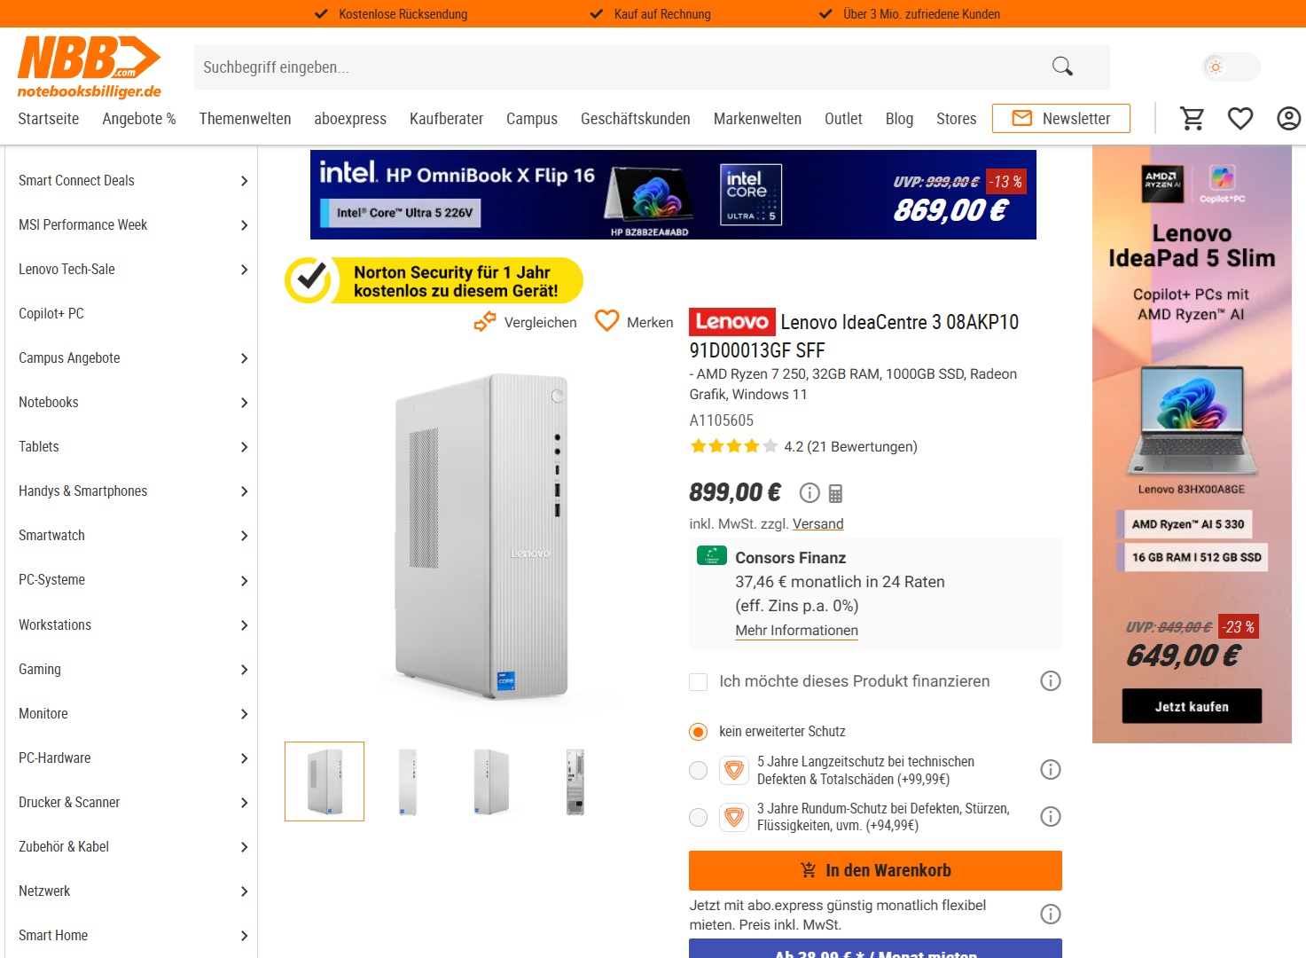
Task: Click the search magnifier icon
Action: point(1062,67)
